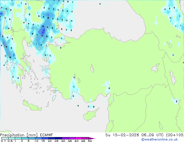Click the '[mm]' unit label
The width and height of the screenshot is (184, 142).
coord(32,135)
